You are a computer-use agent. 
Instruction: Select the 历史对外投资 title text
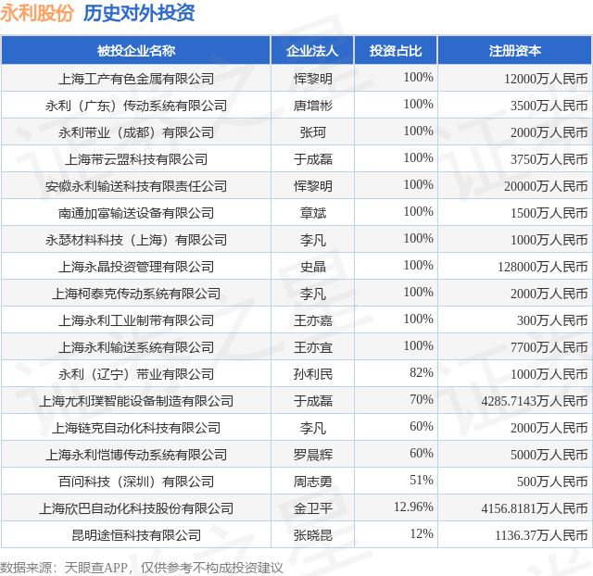pyautogui.click(x=139, y=13)
